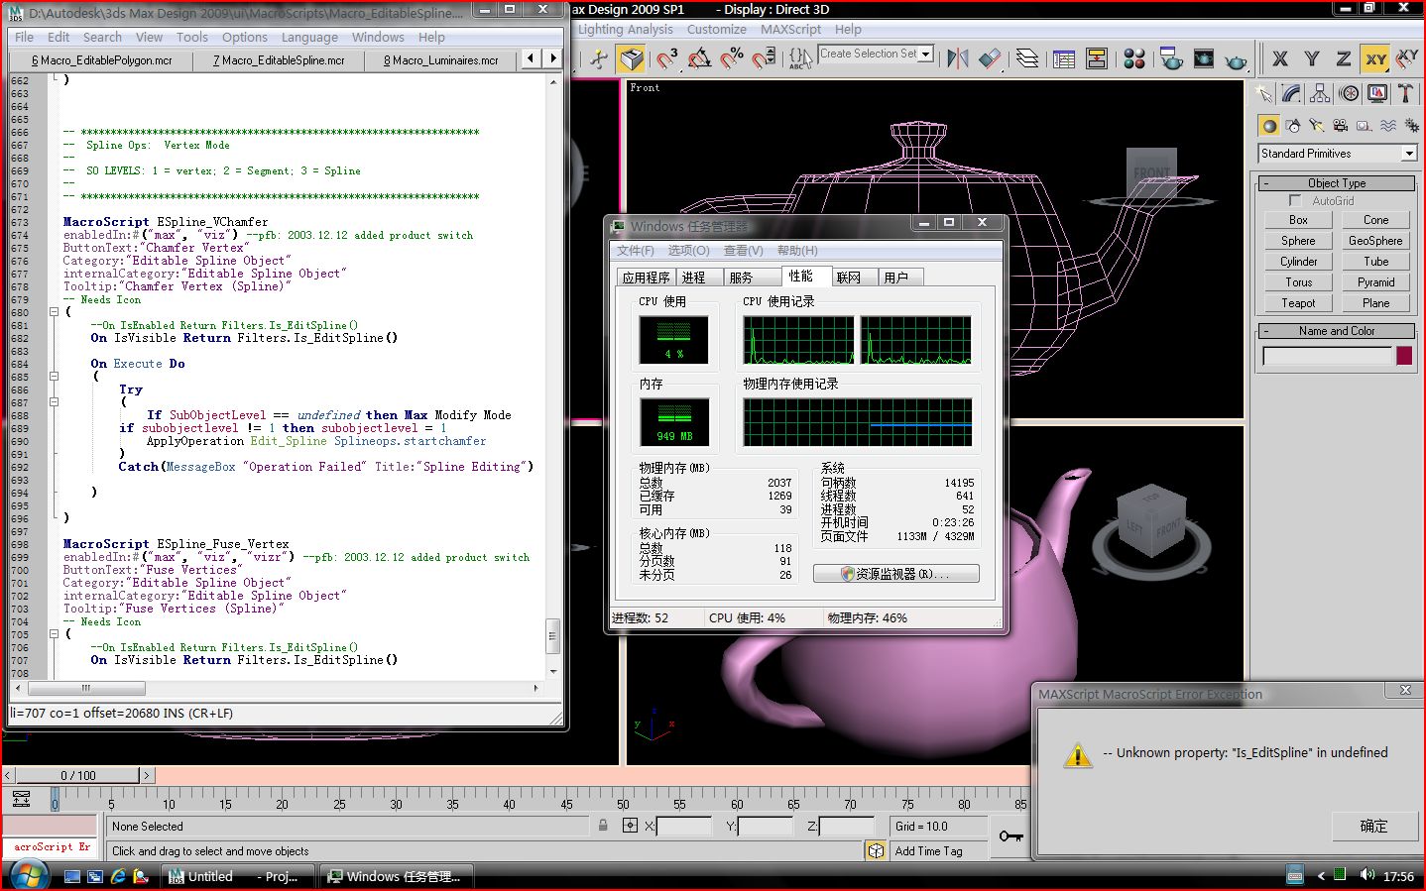Open the Material Editor icon
This screenshot has height=891, width=1426.
coord(1134,58)
